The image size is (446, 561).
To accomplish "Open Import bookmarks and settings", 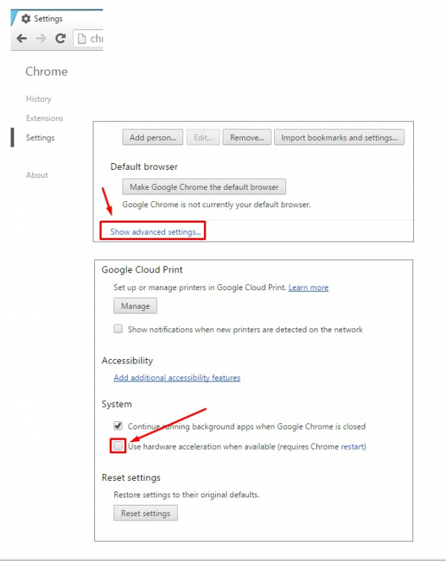I will point(339,138).
